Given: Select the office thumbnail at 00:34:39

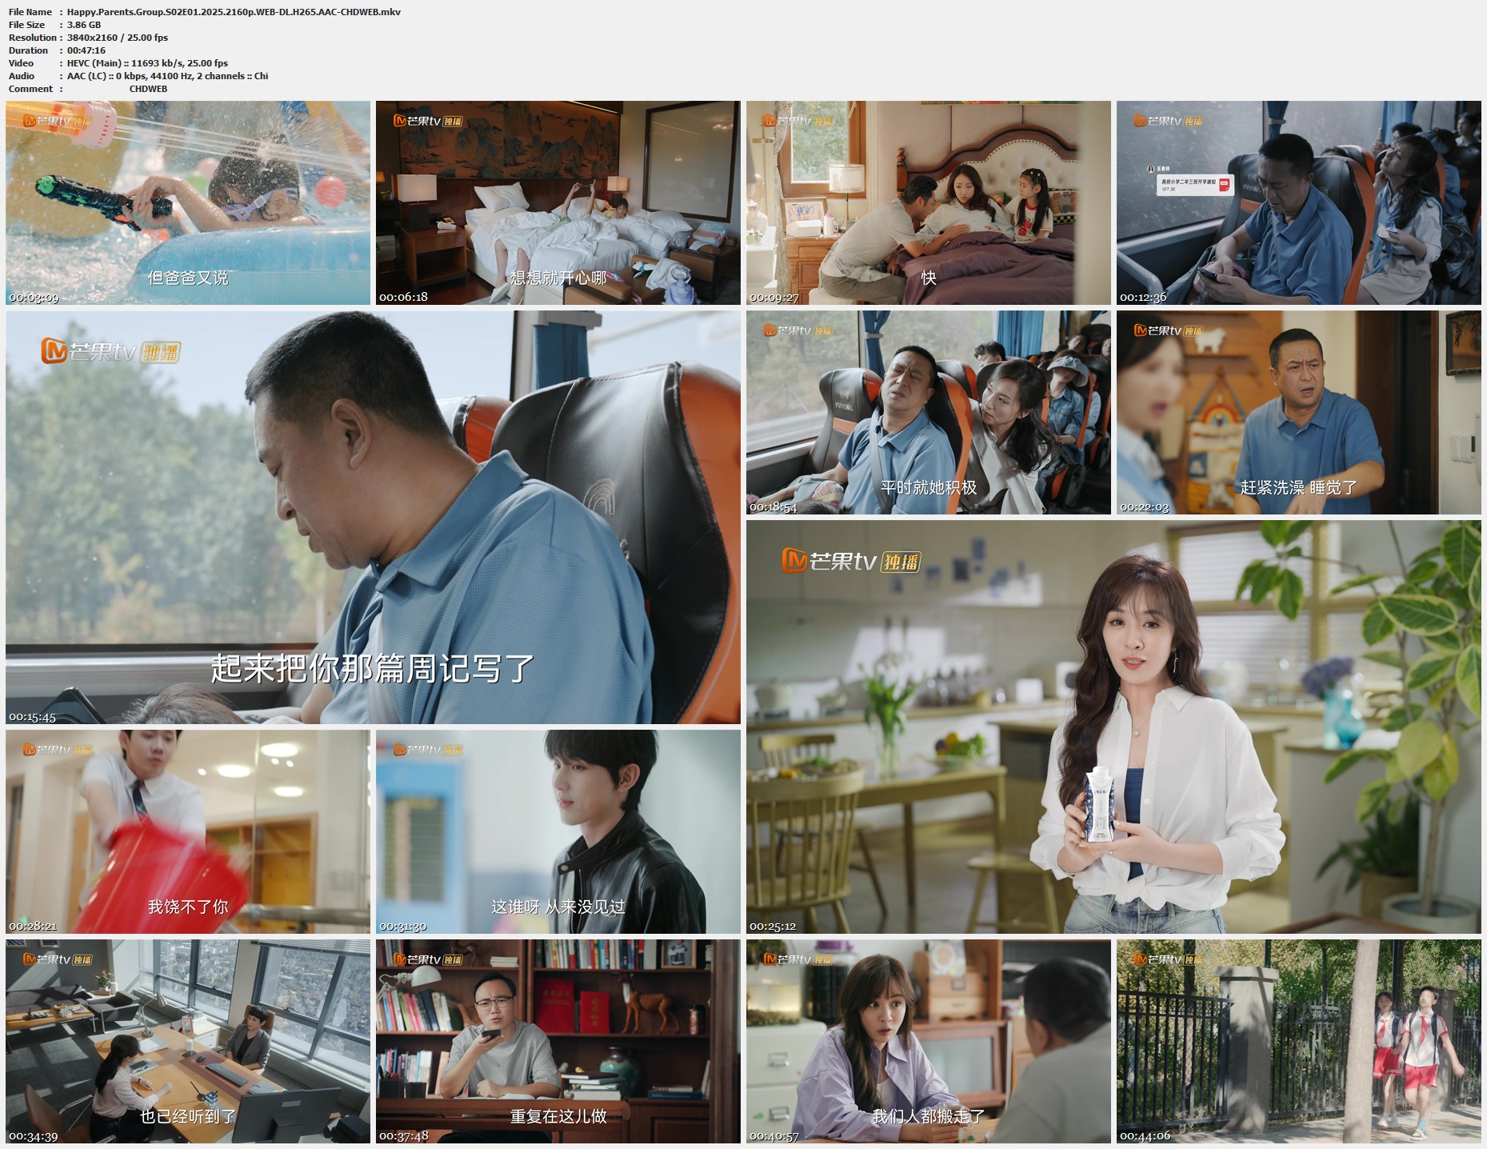Looking at the screenshot, I should pos(188,1041).
